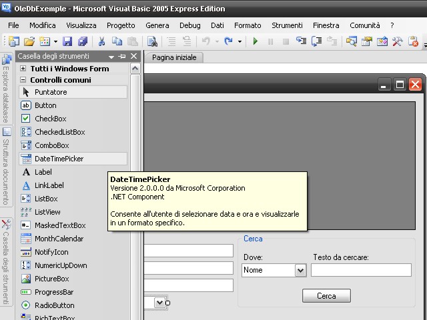
Task: Open the Comunità menu
Action: (x=365, y=25)
